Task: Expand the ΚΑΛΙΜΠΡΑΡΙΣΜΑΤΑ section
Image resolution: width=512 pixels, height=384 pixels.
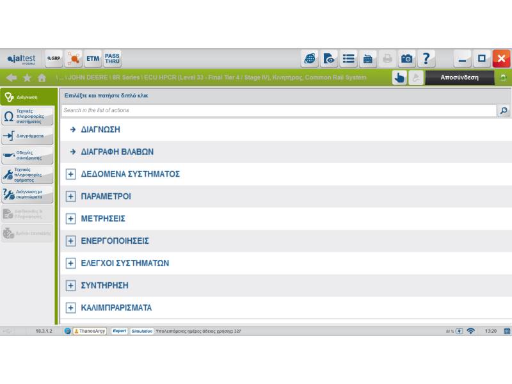Action: 71,308
